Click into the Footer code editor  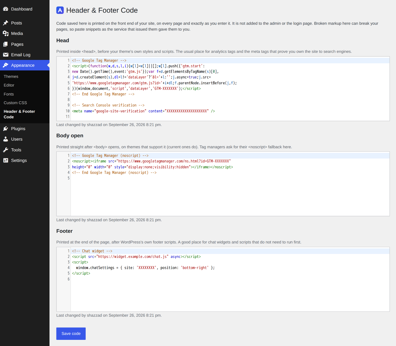point(223,279)
